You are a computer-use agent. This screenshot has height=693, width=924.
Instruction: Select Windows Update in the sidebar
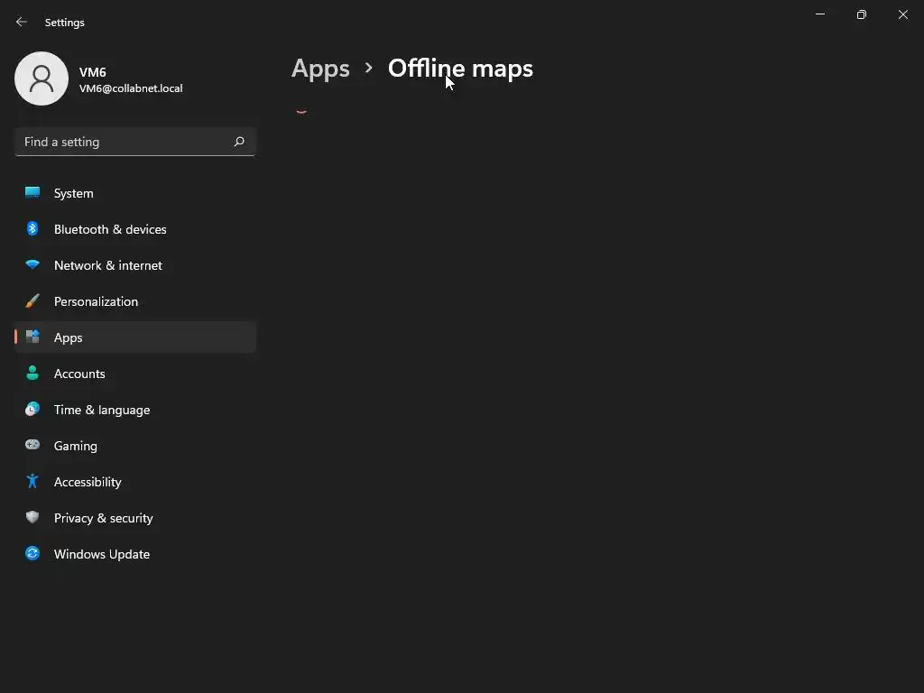click(x=101, y=554)
